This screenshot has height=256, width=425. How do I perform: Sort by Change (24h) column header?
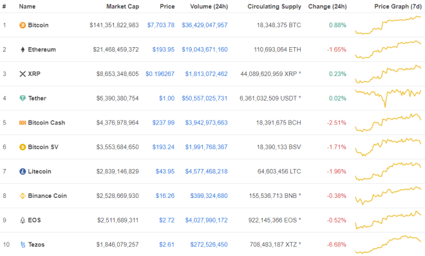pos(327,6)
